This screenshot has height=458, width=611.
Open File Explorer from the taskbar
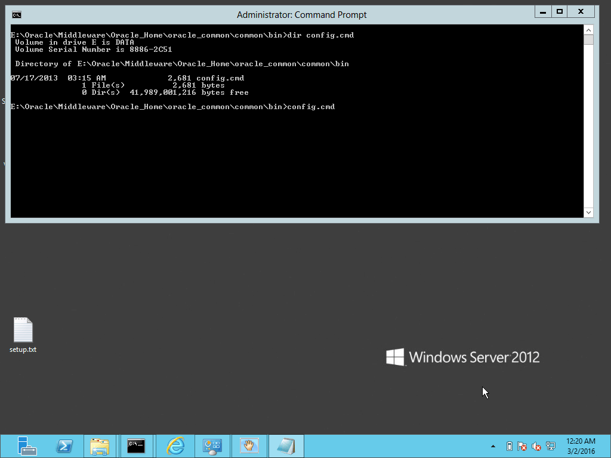click(100, 446)
